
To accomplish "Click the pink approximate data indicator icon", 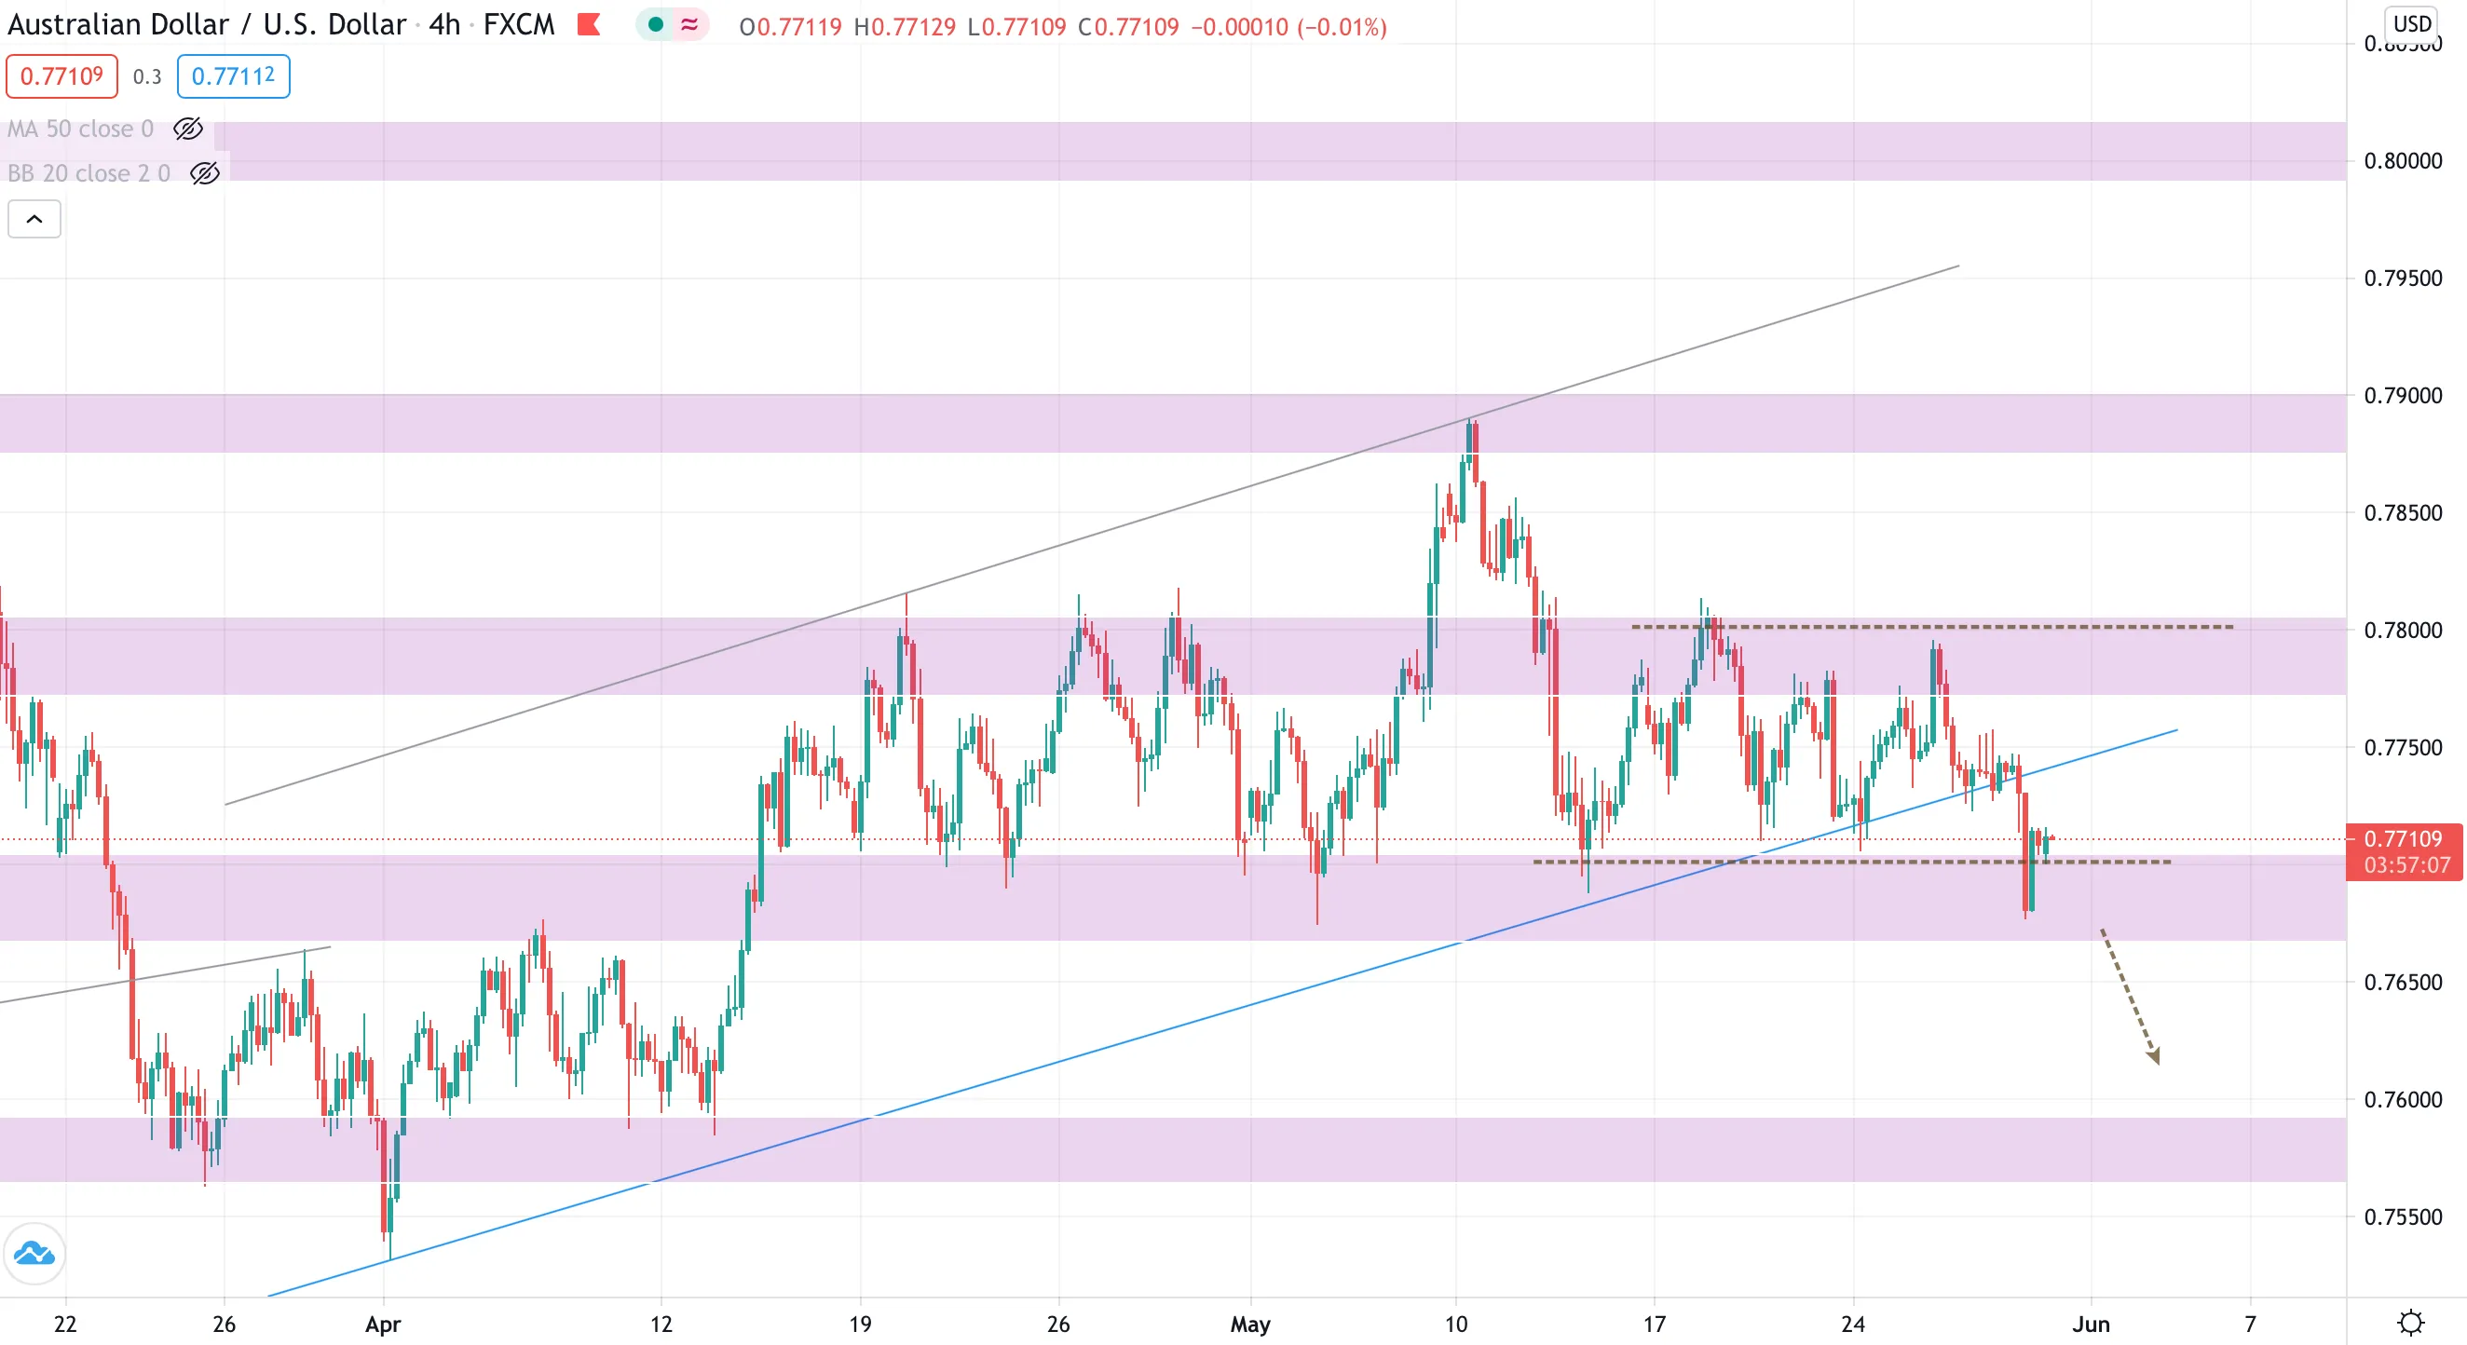I will (x=689, y=25).
